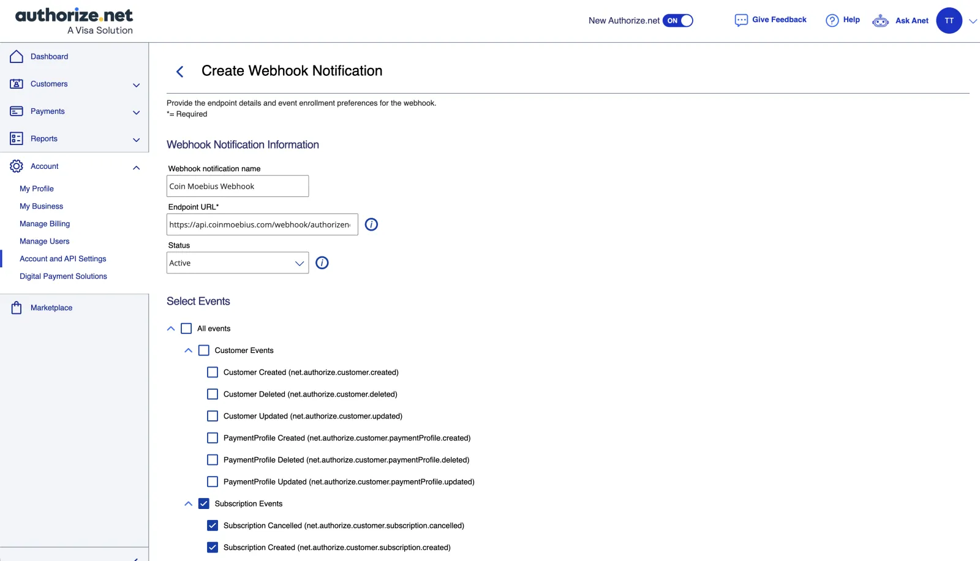The height and width of the screenshot is (561, 980).
Task: Click the Payments card icon
Action: [17, 111]
